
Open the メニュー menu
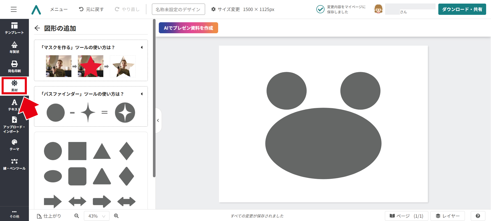tap(59, 9)
